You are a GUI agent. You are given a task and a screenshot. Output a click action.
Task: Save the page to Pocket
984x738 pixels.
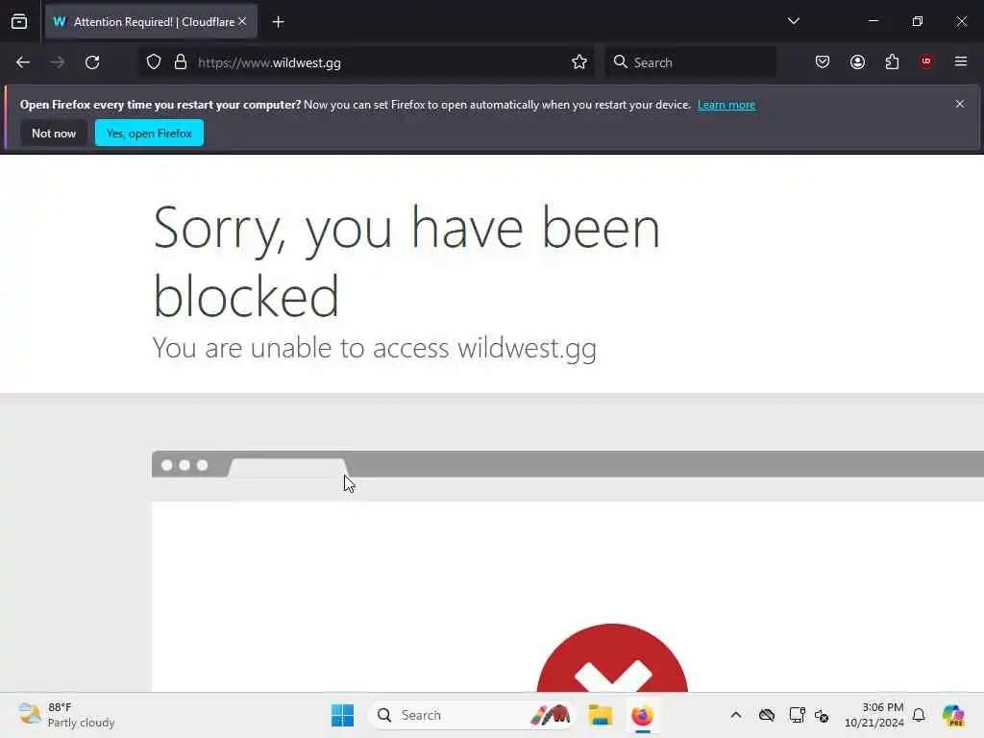point(823,62)
